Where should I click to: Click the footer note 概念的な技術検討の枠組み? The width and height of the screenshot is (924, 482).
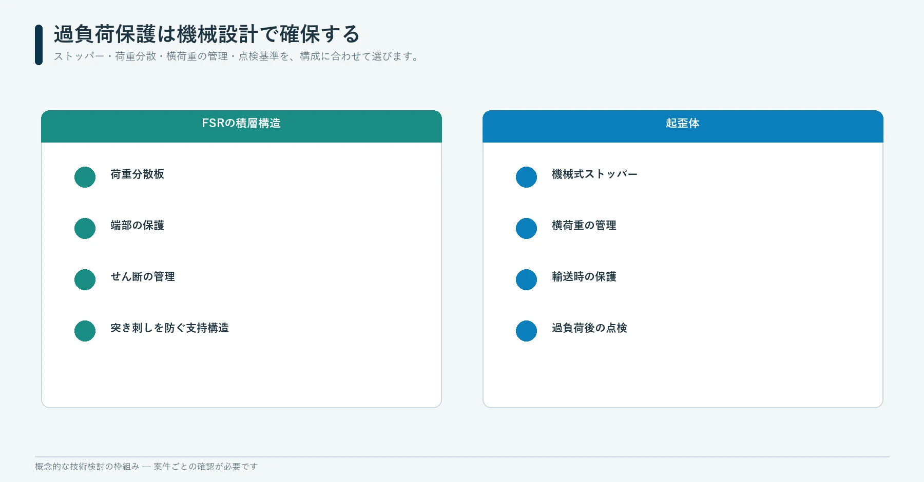click(x=146, y=467)
